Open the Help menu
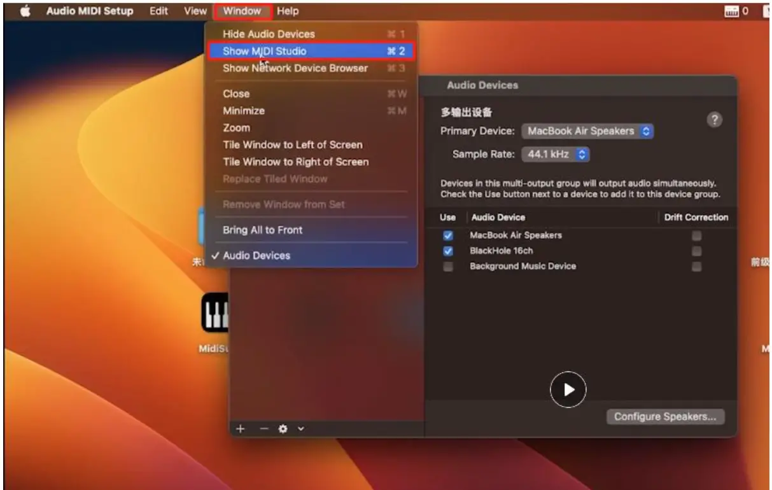Image resolution: width=772 pixels, height=490 pixels. coord(288,11)
